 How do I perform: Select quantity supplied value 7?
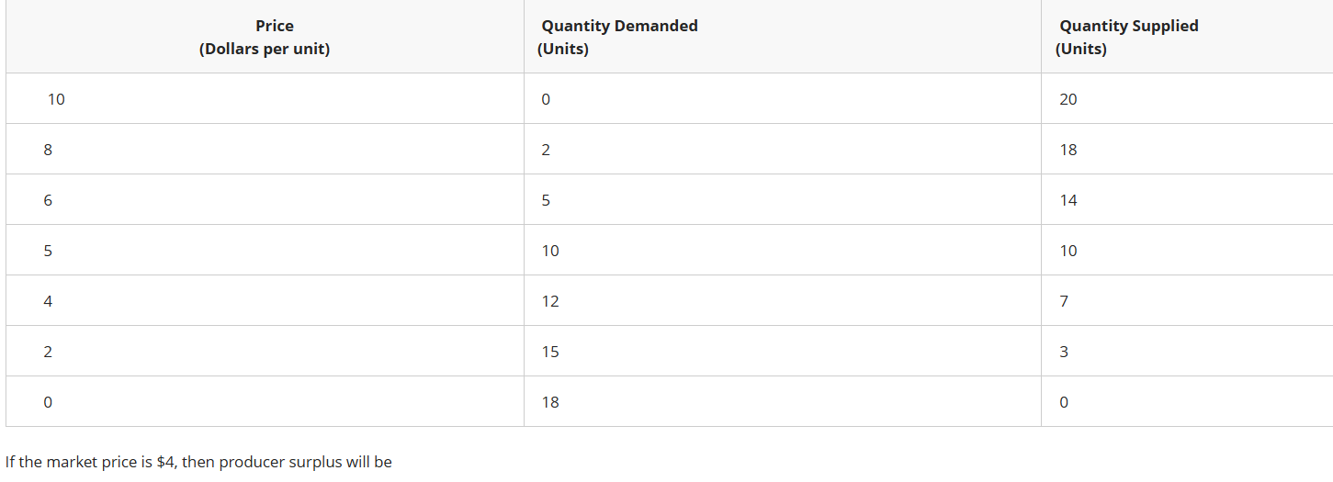(1064, 301)
